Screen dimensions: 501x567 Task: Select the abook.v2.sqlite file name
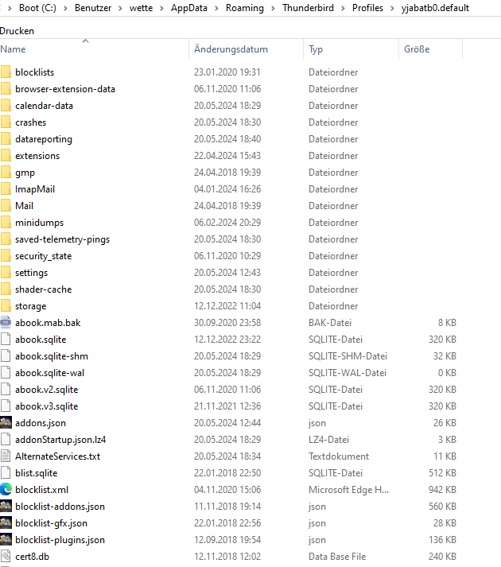[47, 390]
